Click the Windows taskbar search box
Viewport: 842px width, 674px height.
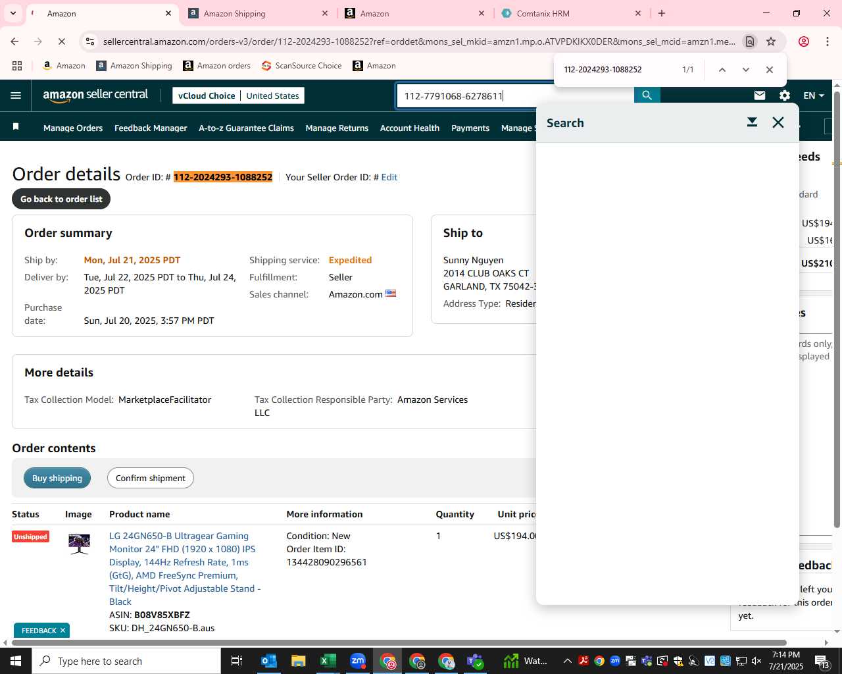(126, 661)
